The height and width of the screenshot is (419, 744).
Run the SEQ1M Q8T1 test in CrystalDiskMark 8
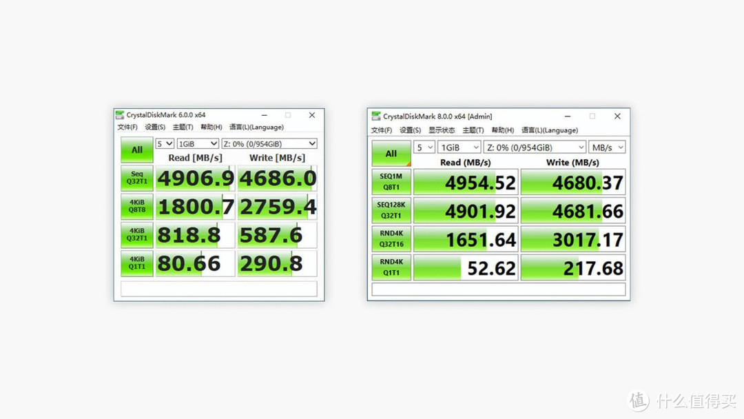(x=391, y=181)
